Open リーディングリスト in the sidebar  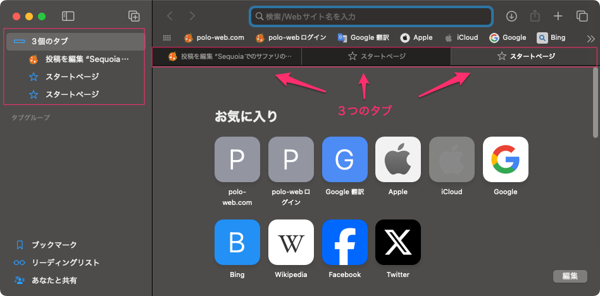pos(65,262)
